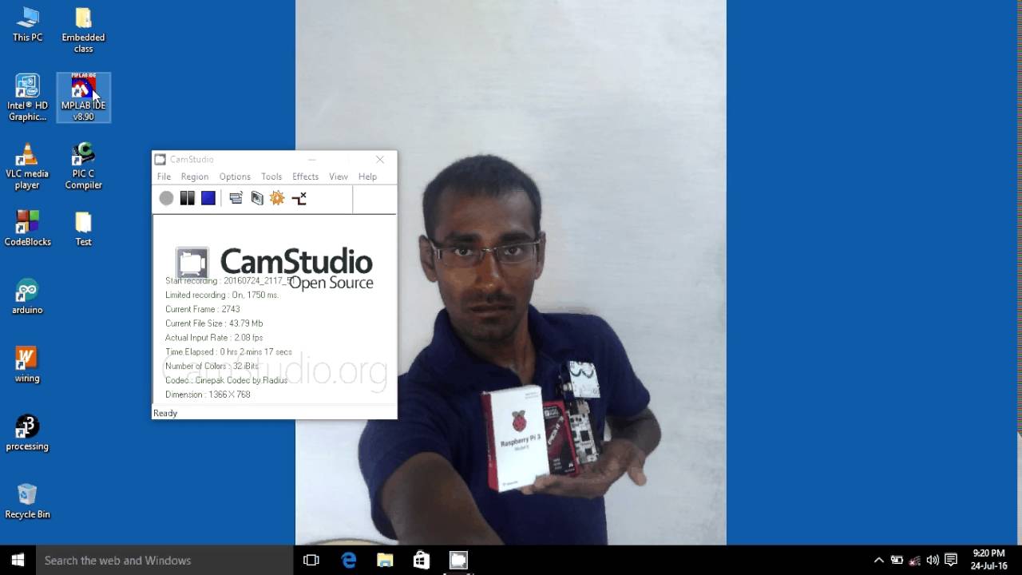1022x575 pixels.
Task: Open File Explorer from the taskbar
Action: coord(385,560)
